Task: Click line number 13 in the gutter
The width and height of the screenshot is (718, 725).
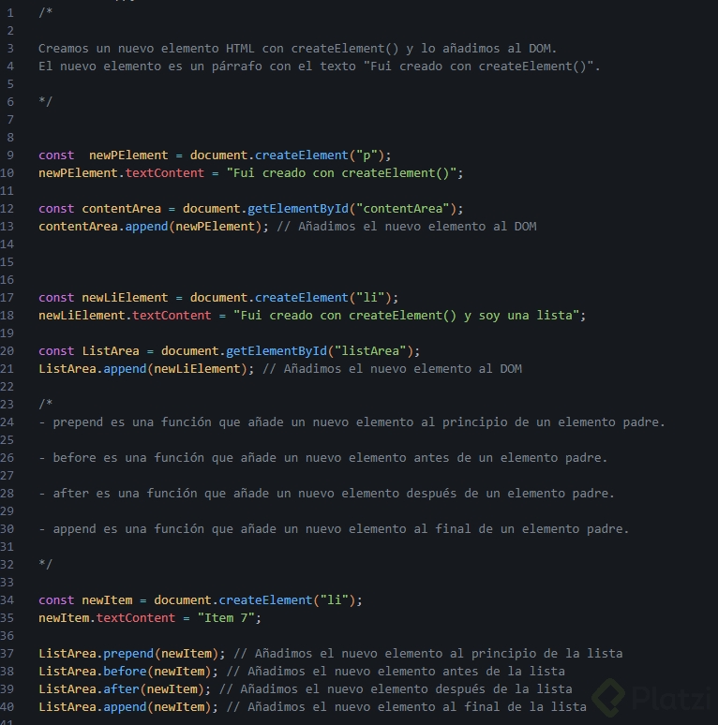Action: (x=7, y=227)
